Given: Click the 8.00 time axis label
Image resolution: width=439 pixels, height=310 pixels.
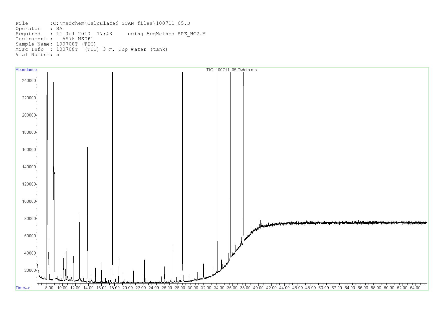Looking at the screenshot, I should click(49, 288).
